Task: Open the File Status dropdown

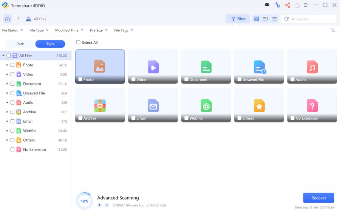Action: pos(12,30)
